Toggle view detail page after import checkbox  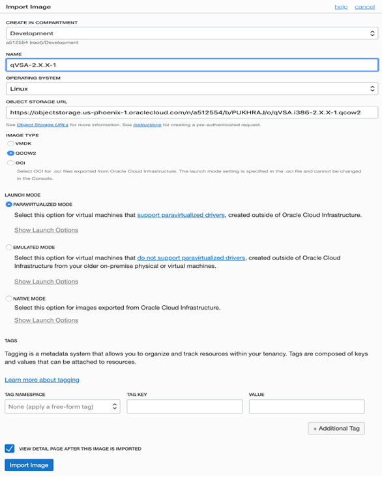(9, 448)
